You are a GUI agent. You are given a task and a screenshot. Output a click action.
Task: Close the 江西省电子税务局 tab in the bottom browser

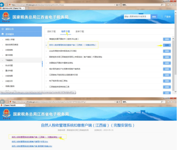(24, 105)
